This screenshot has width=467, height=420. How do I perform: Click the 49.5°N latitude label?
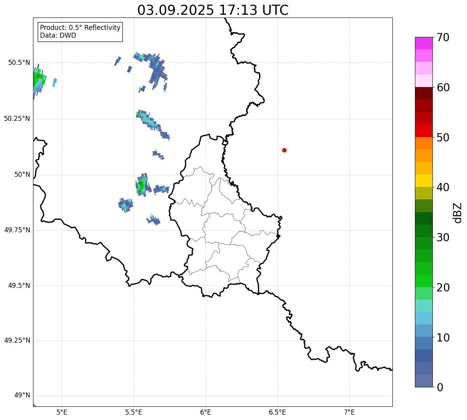click(19, 286)
